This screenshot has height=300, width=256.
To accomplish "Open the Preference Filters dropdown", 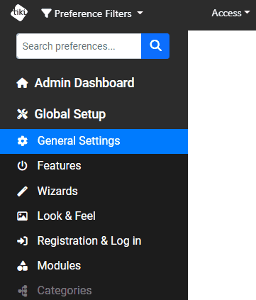I will (x=92, y=13).
